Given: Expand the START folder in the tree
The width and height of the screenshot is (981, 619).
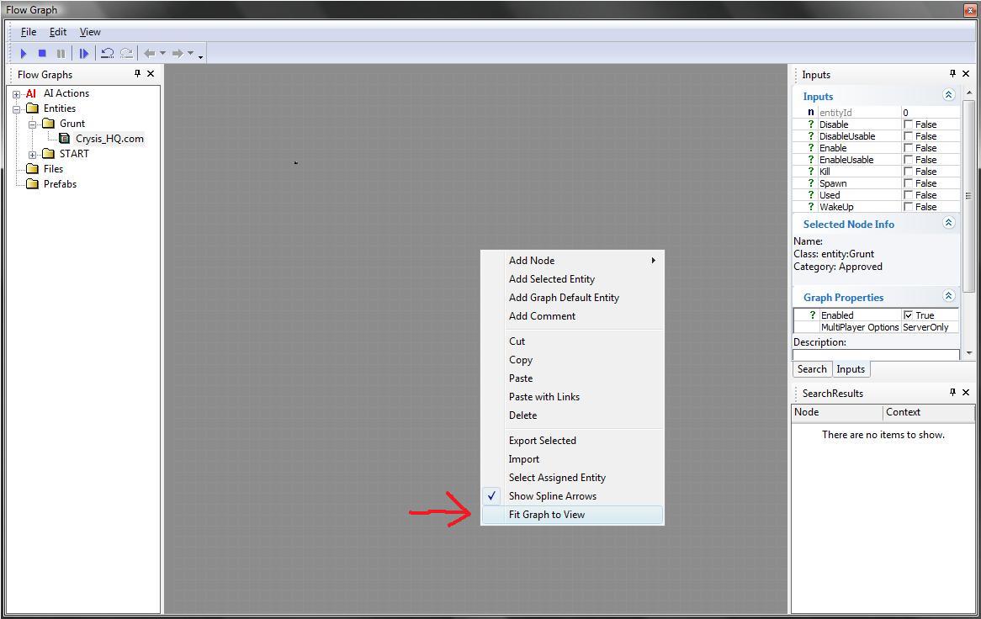Looking at the screenshot, I should pos(33,154).
